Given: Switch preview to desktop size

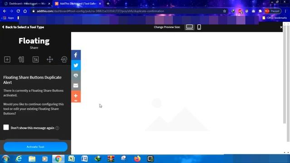Looking at the screenshot, I should 189,27.
